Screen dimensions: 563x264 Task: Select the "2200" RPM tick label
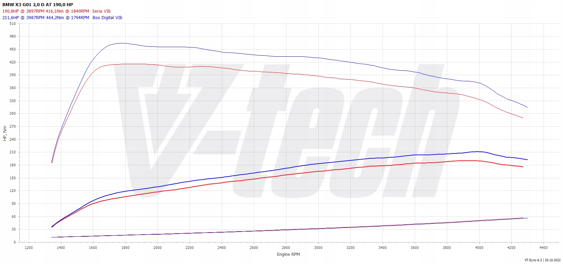pyautogui.click(x=190, y=248)
